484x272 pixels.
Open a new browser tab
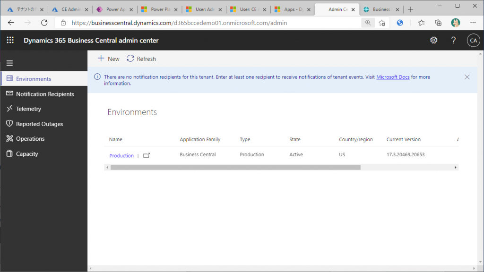(410, 9)
